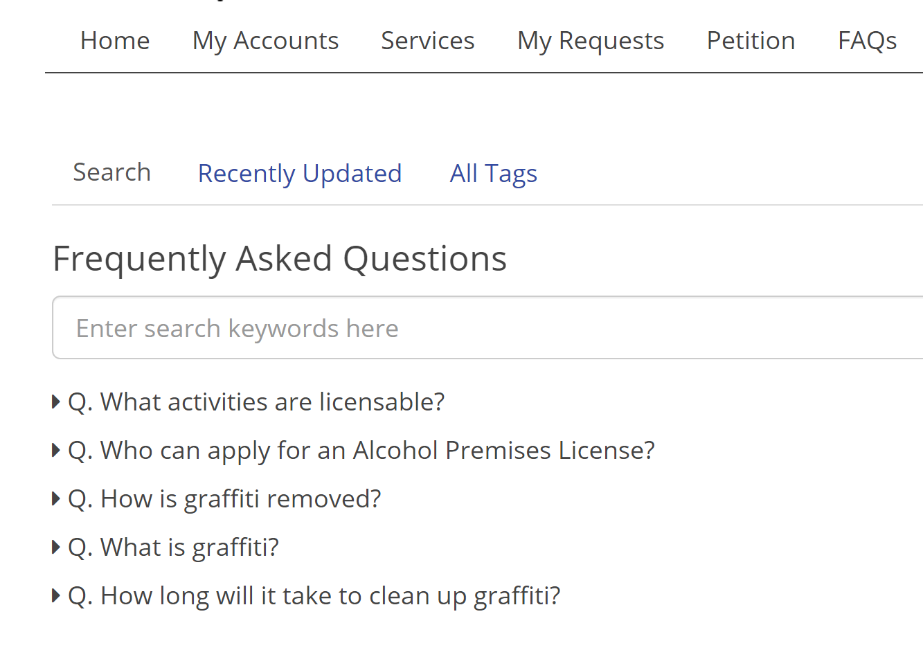Open the Petition page
The image size is (923, 650).
click(751, 41)
